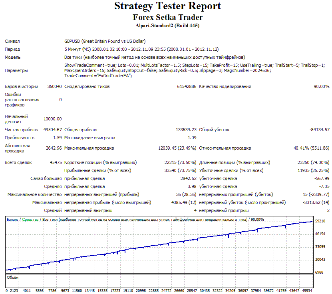Click the 'Относительная просадка' label

(x=225, y=148)
